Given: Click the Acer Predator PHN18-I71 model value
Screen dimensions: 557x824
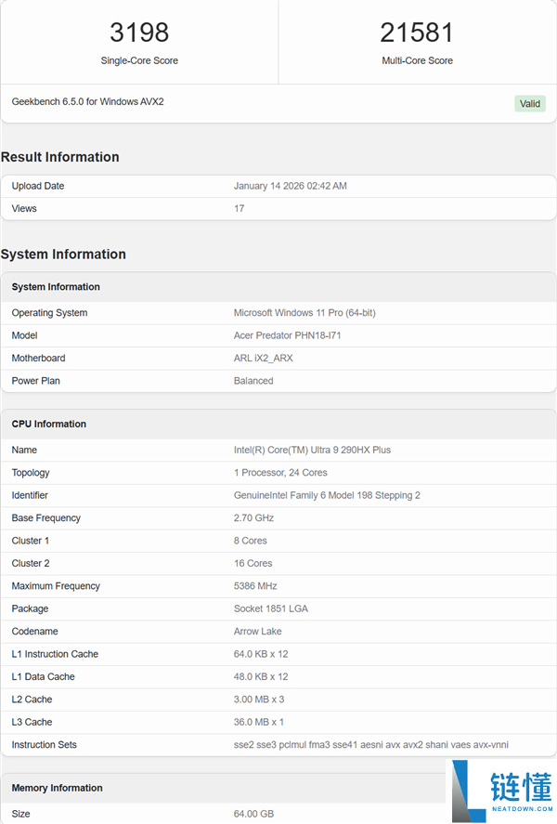Looking at the screenshot, I should pos(287,335).
